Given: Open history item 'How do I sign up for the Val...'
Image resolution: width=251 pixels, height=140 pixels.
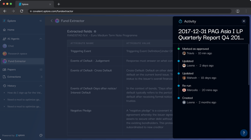Looking at the screenshot, I should tap(25, 93).
